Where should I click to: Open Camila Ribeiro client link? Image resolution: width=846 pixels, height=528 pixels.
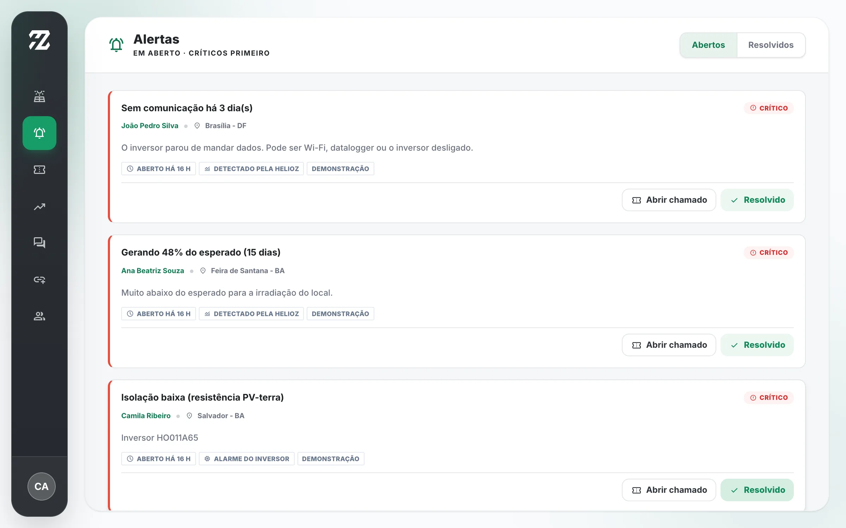click(x=146, y=416)
